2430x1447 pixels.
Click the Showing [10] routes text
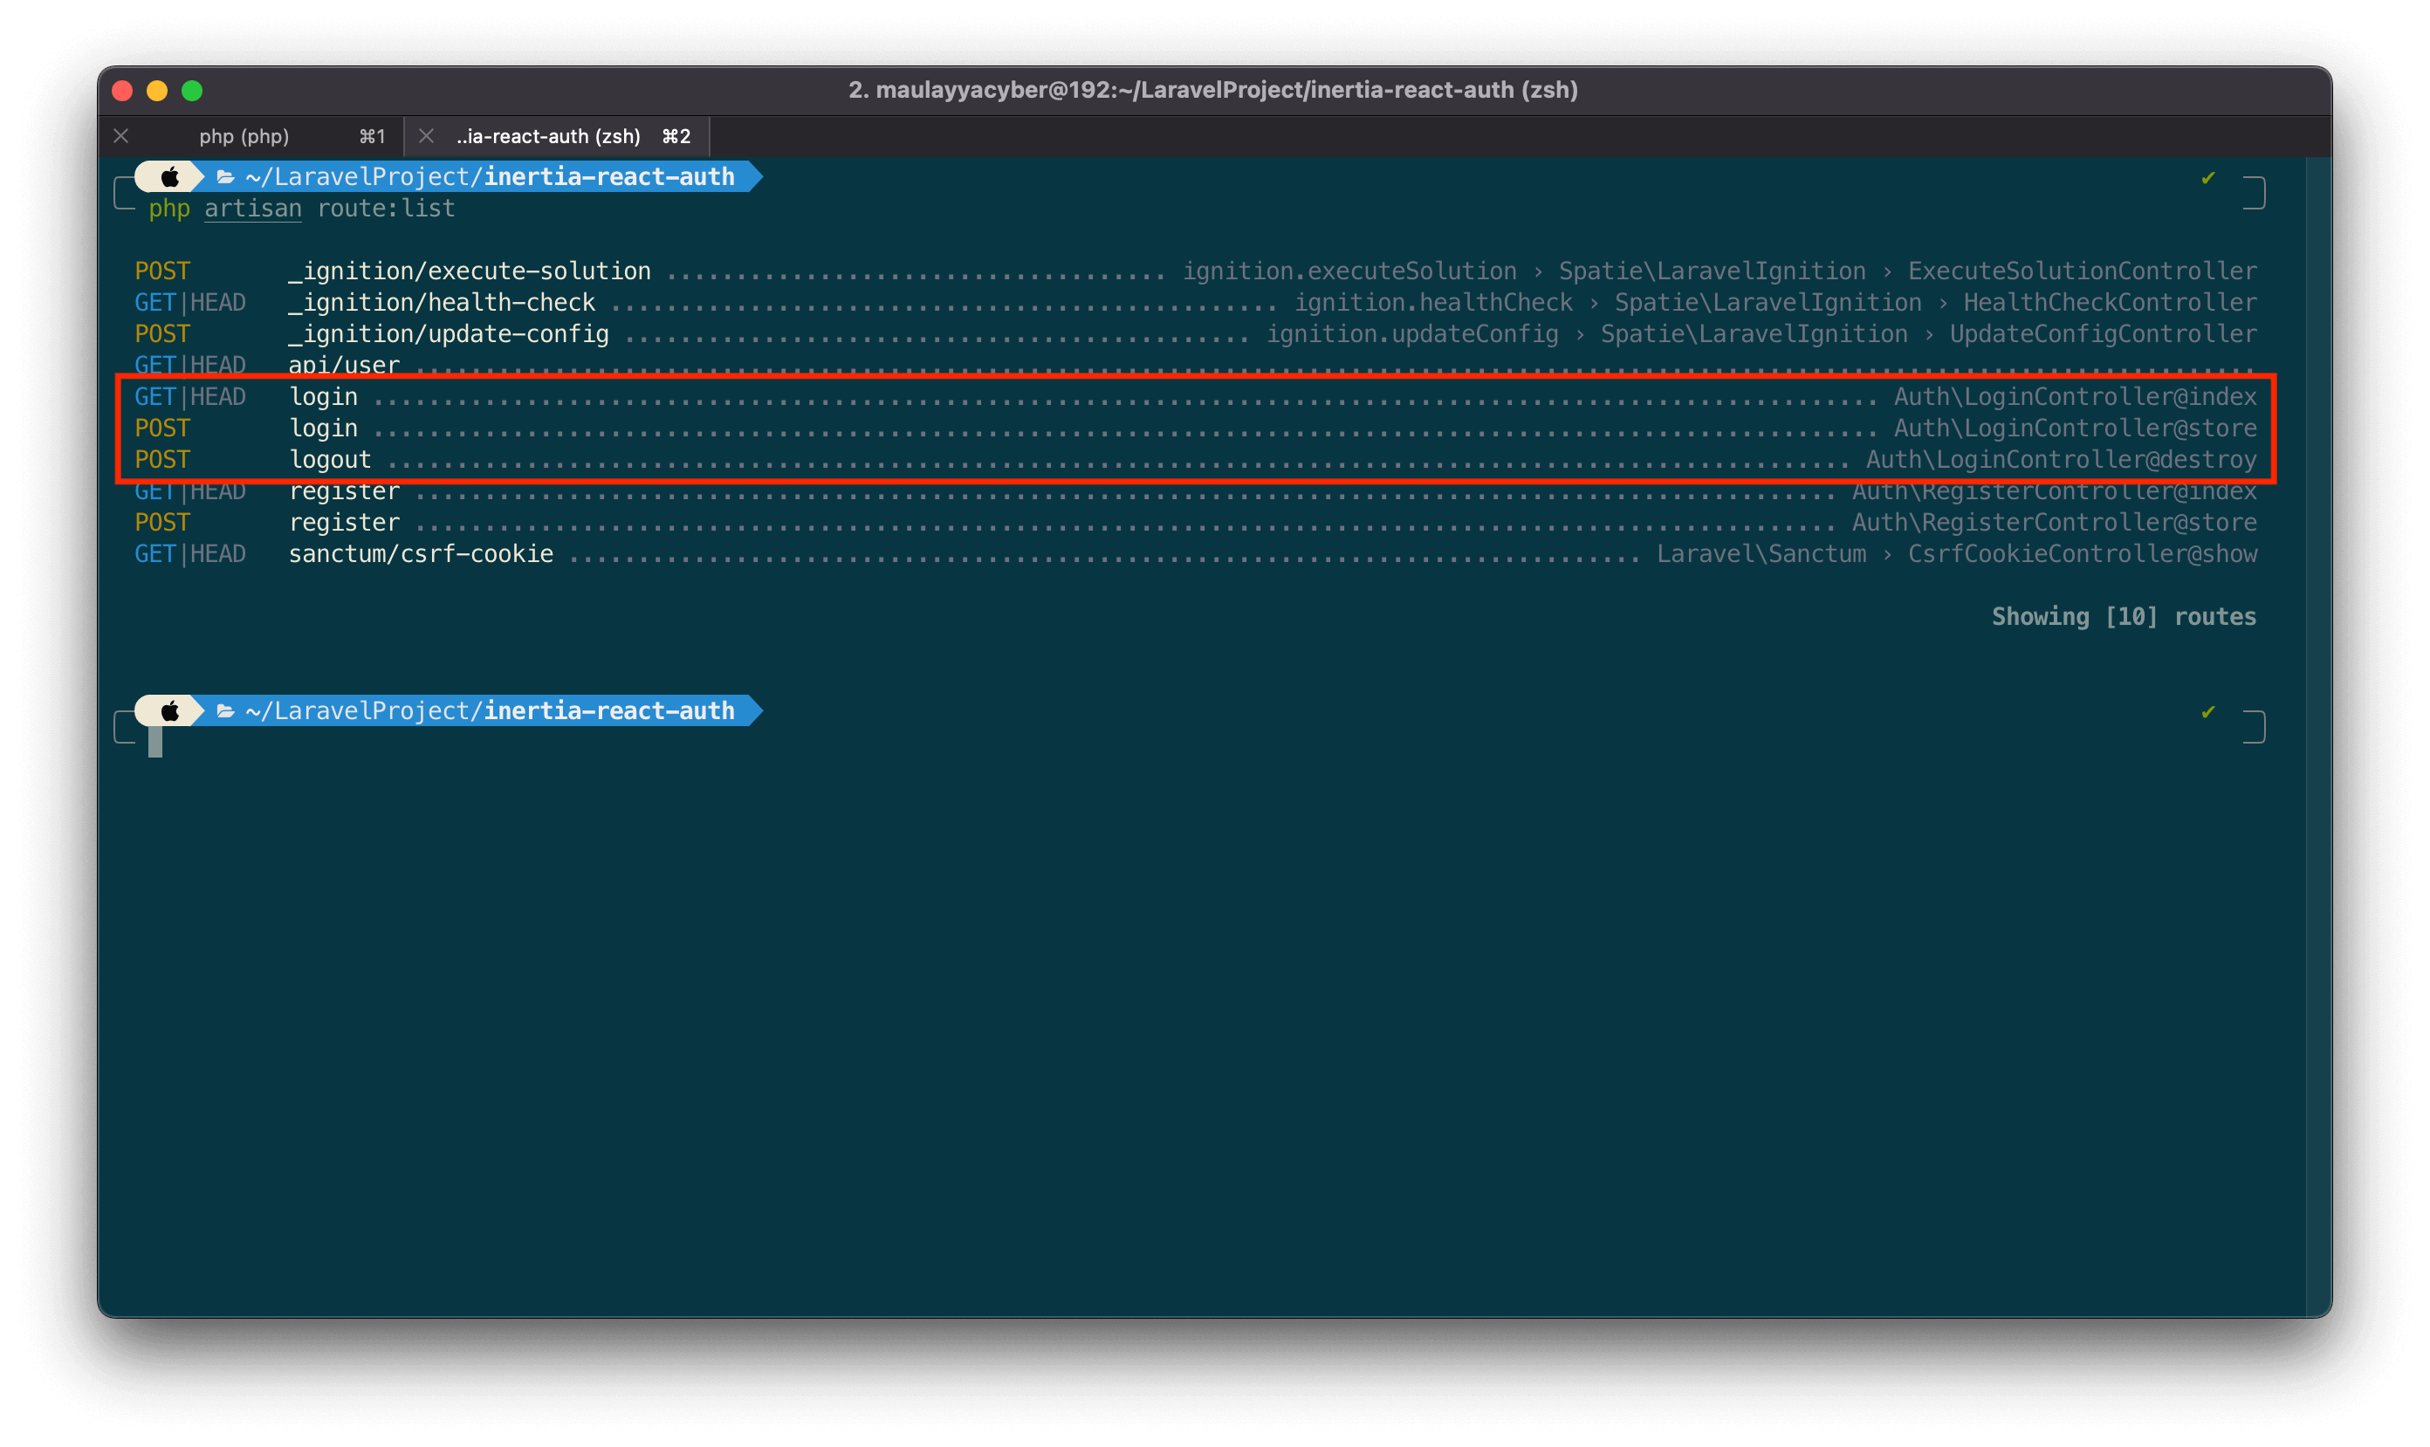(2123, 616)
